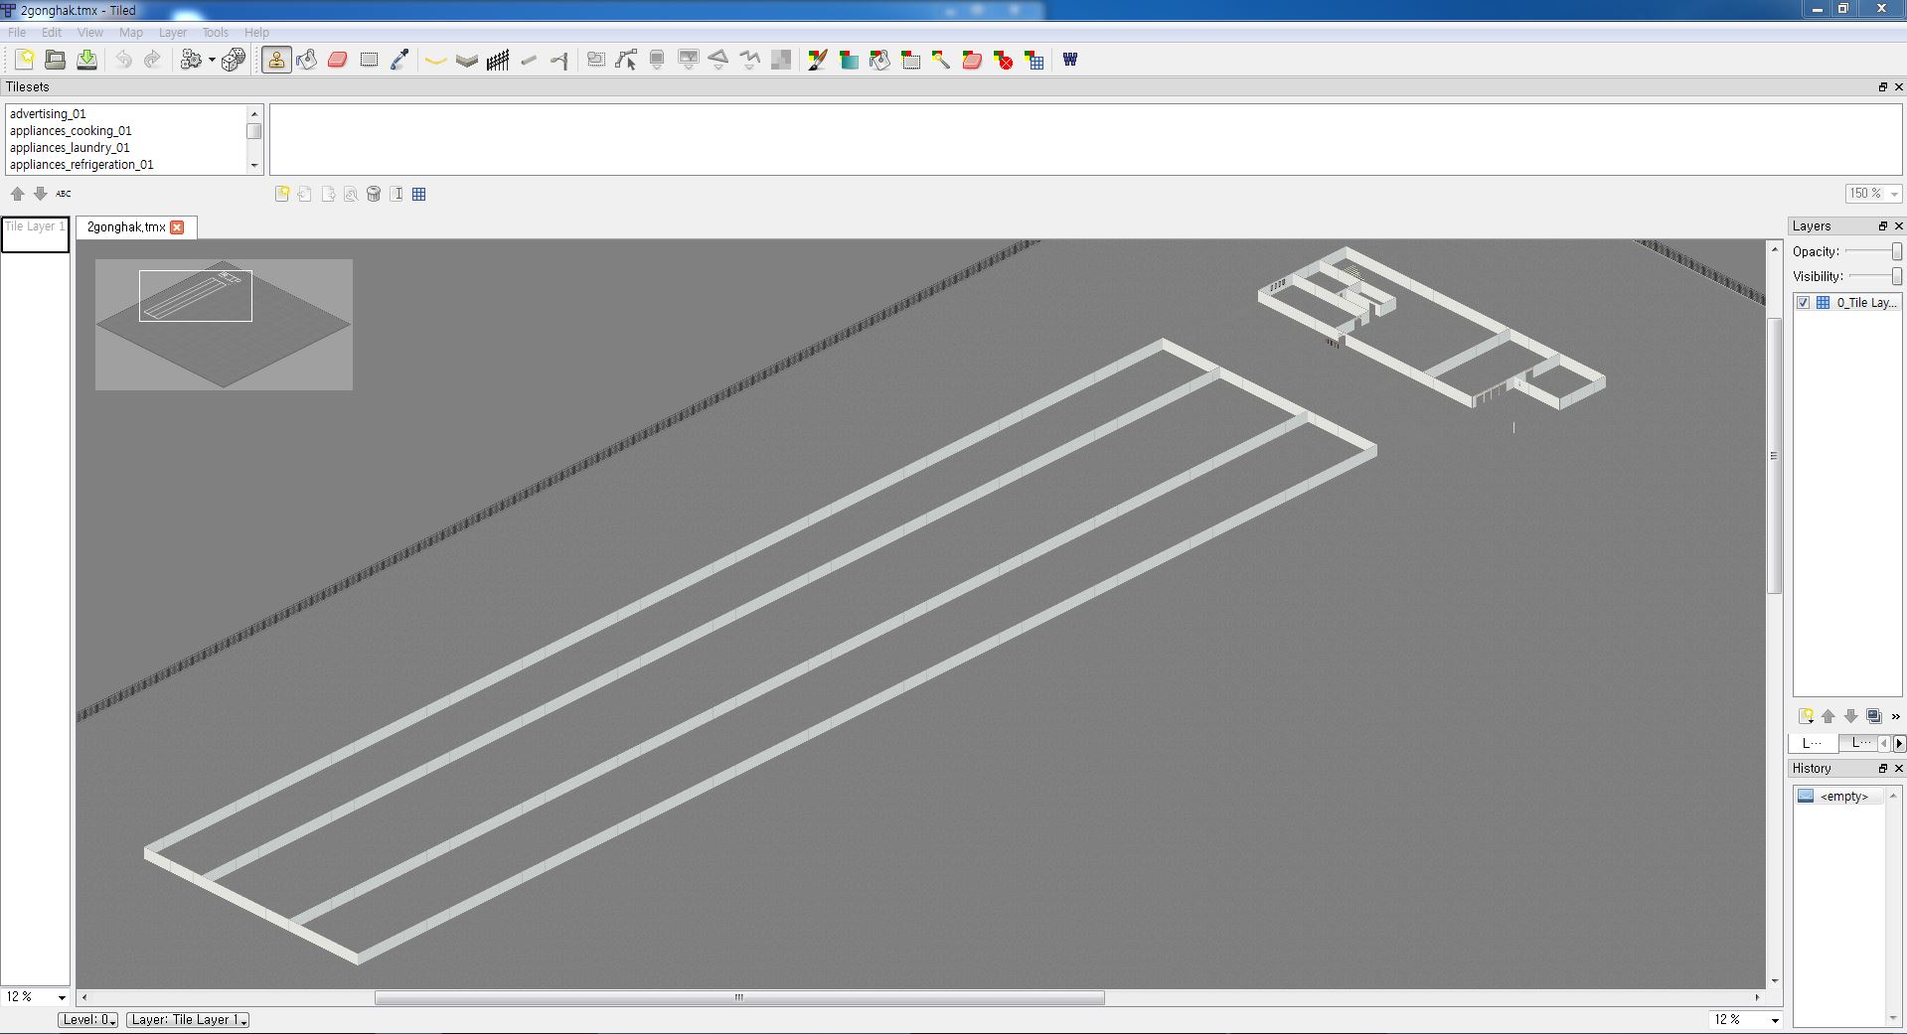
Task: Click the minimap overview thumbnail
Action: (224, 325)
